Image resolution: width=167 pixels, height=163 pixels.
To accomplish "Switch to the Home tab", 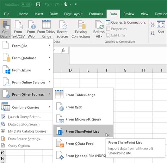I will coord(23,14).
